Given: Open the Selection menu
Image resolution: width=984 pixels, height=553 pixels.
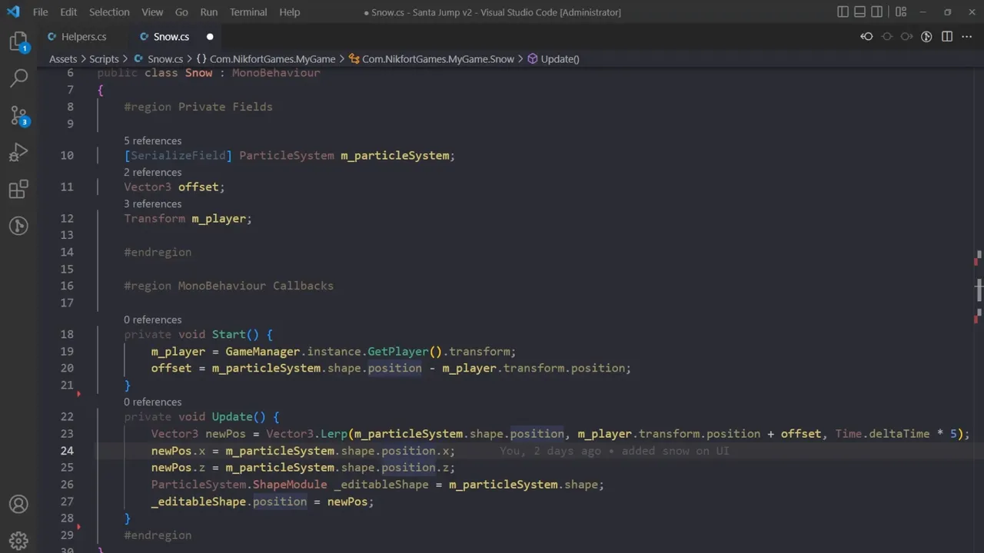Looking at the screenshot, I should click(x=109, y=12).
